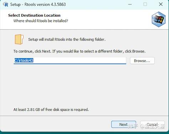Click the blank grey area below the path field
This screenshot has width=169, height=134.
coord(83,86)
